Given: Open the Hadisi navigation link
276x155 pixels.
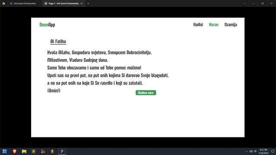Looking at the screenshot, I should 198,25.
